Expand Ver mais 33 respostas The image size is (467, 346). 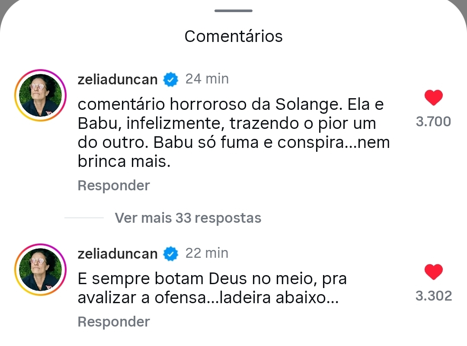pos(188,218)
